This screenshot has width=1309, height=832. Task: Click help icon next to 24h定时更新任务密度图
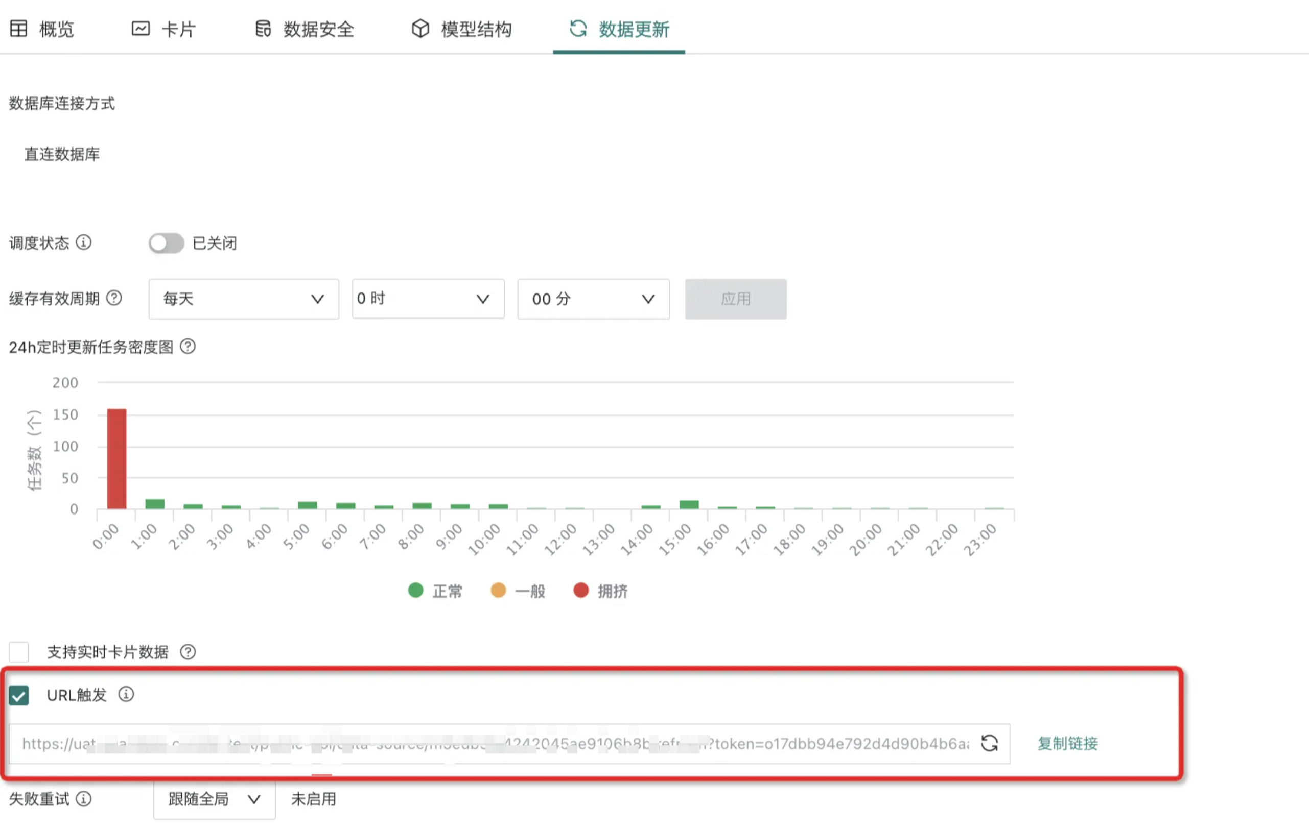click(x=188, y=347)
